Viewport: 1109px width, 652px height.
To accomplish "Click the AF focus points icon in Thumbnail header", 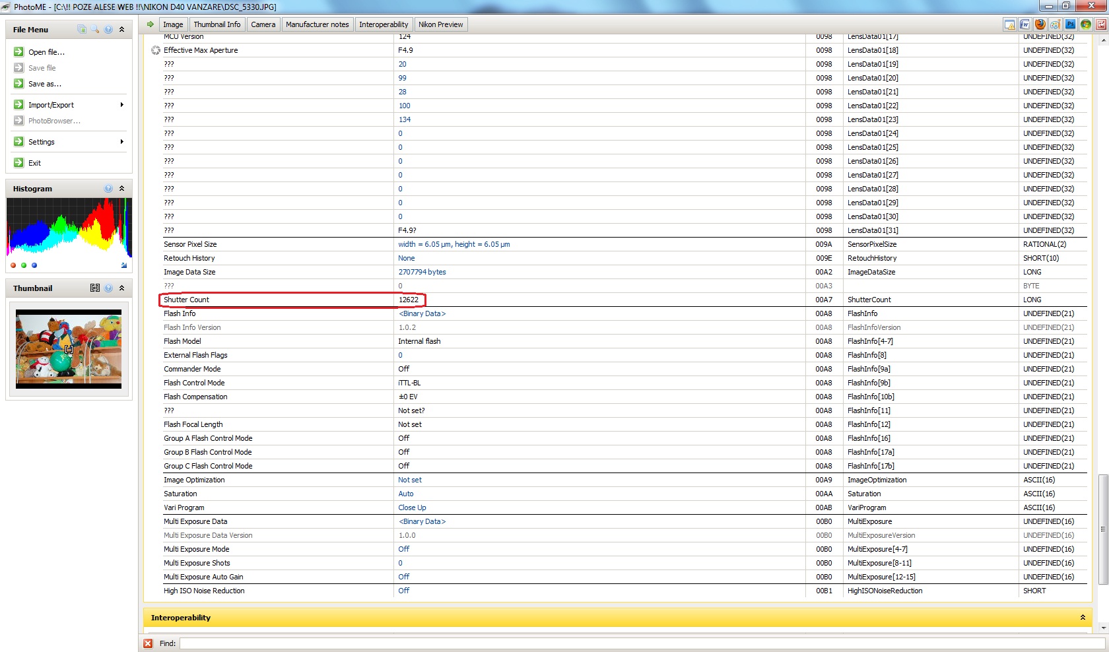I will tap(95, 288).
